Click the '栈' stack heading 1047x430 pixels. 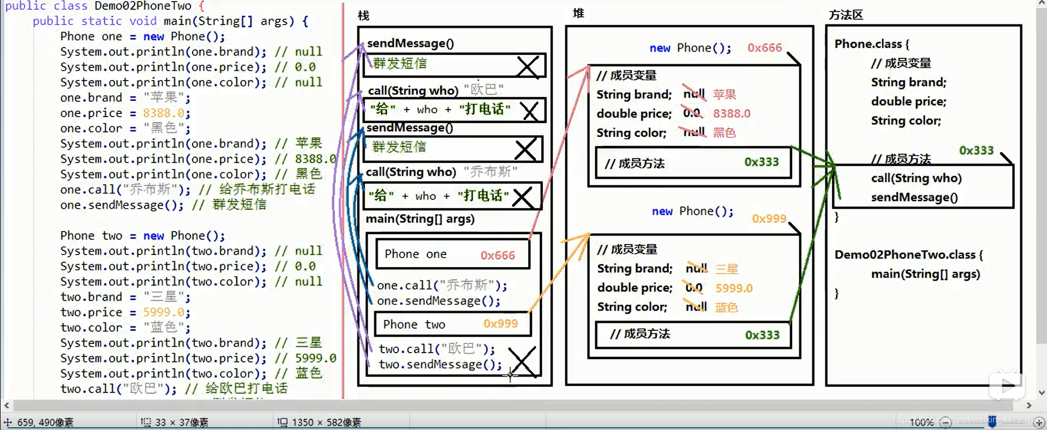tap(364, 16)
